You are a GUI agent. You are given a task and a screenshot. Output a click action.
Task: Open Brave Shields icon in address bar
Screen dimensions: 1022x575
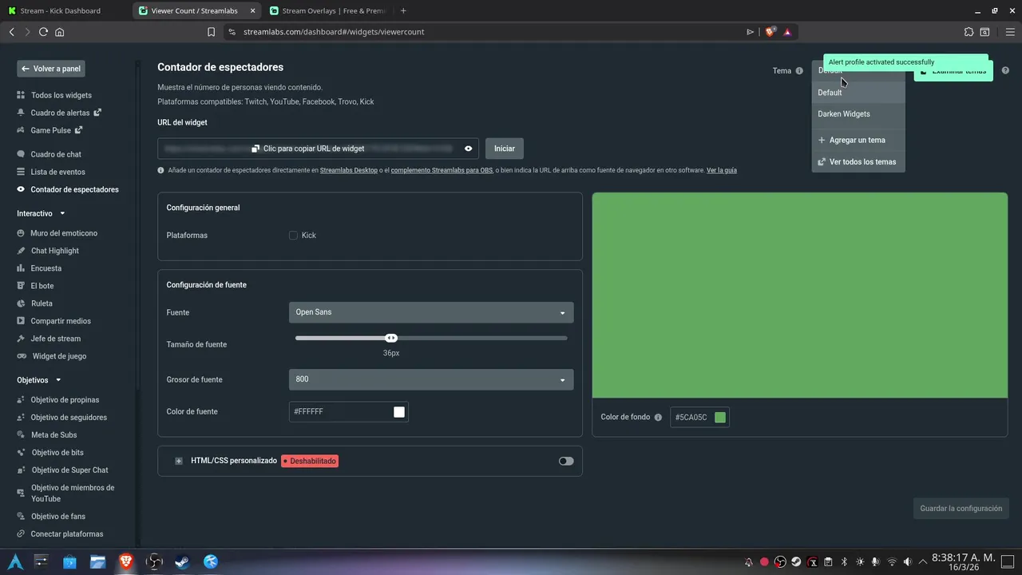[770, 32]
